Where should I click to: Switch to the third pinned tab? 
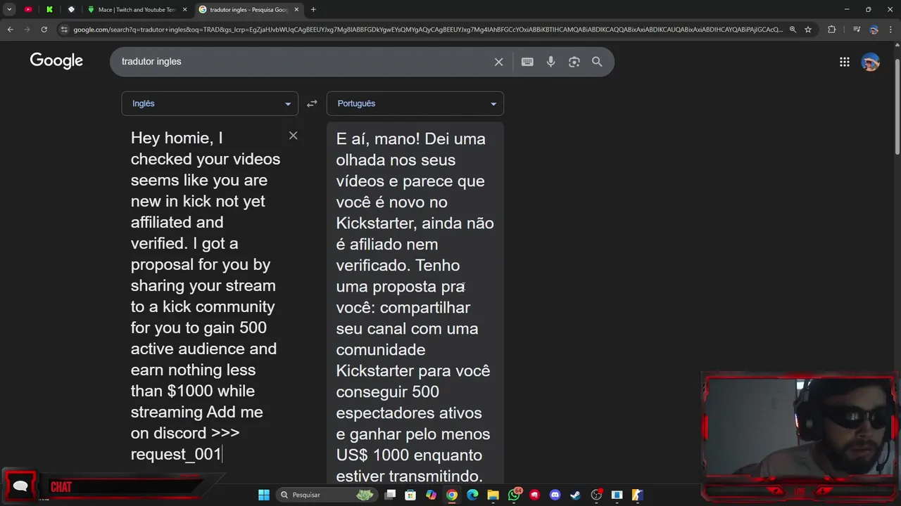pos(71,9)
